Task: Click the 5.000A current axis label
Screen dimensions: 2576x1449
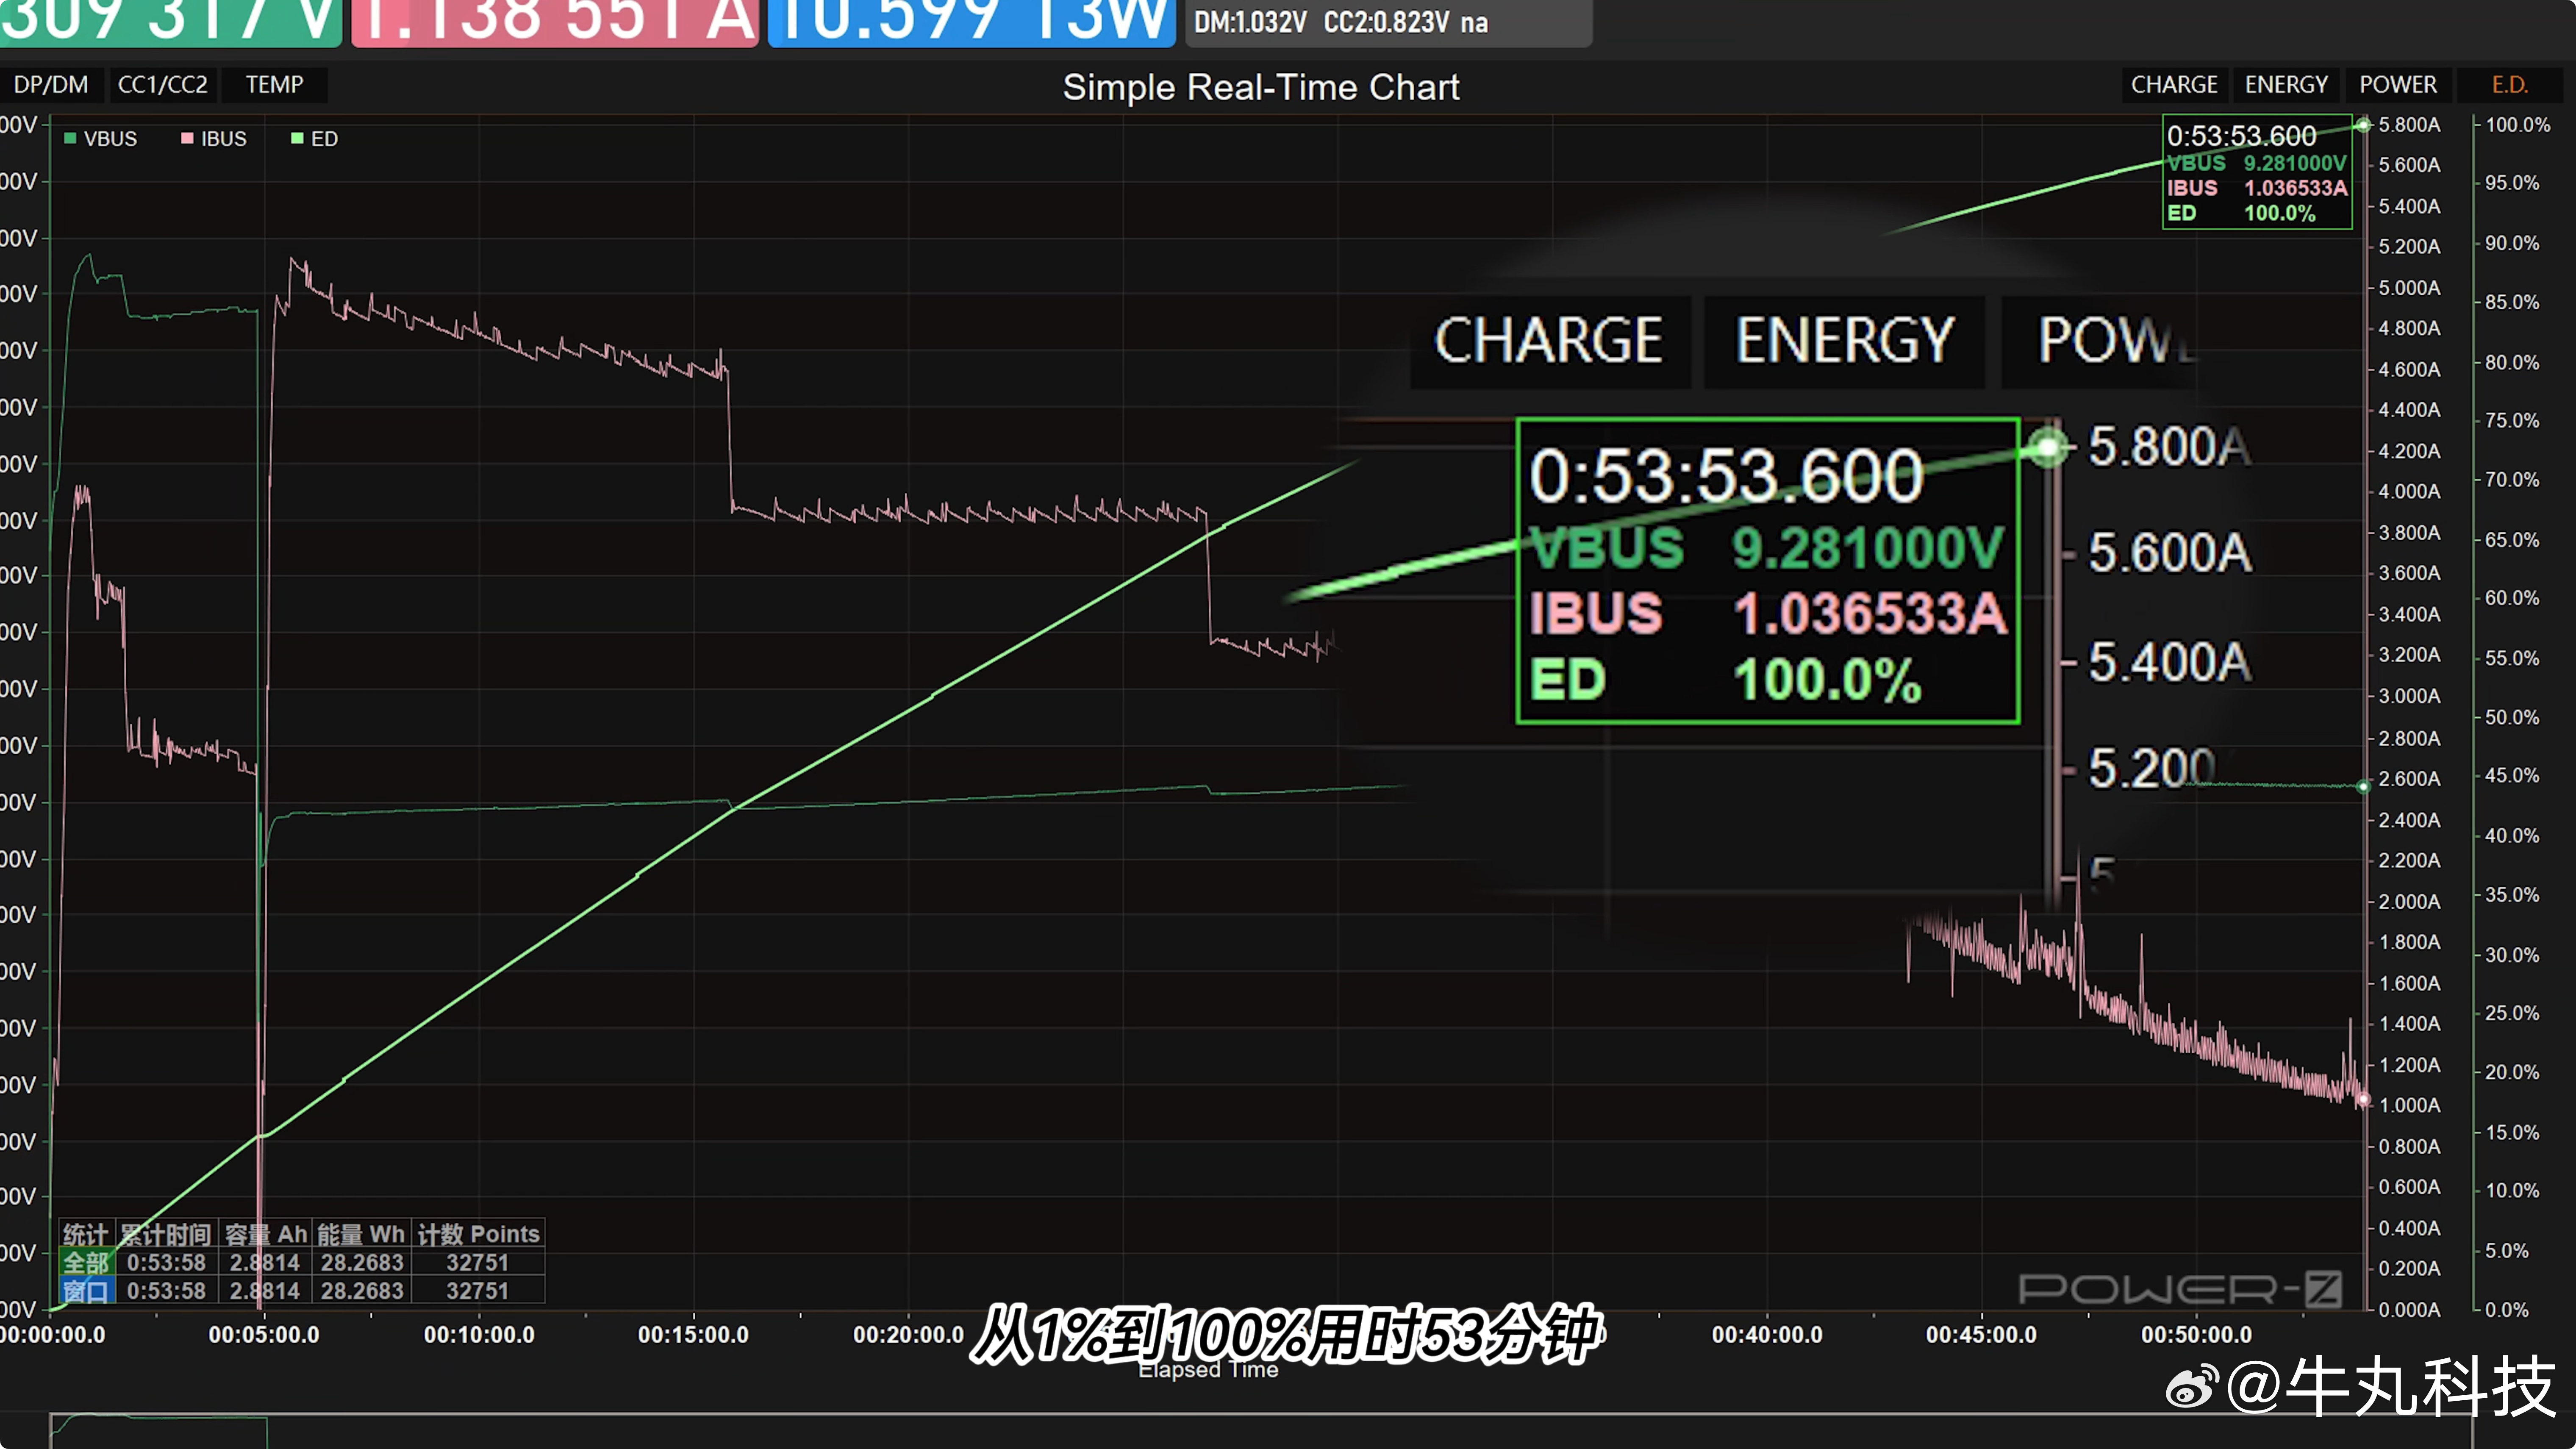Action: [x=2409, y=288]
